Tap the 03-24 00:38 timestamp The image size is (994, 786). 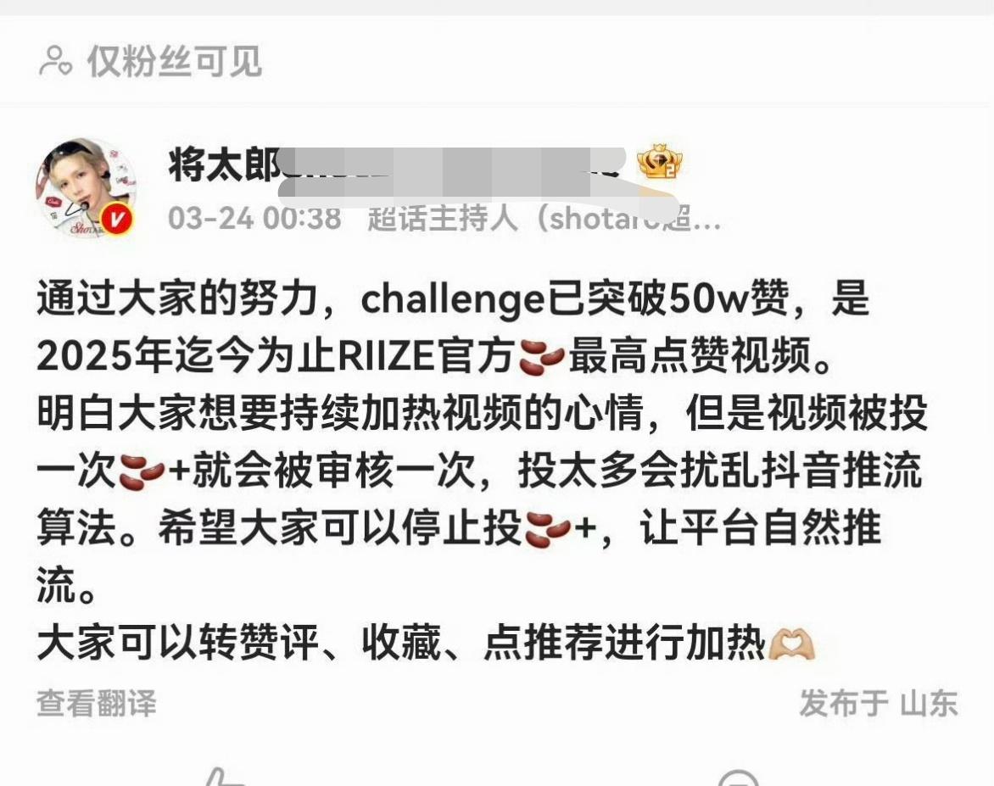pos(254,218)
